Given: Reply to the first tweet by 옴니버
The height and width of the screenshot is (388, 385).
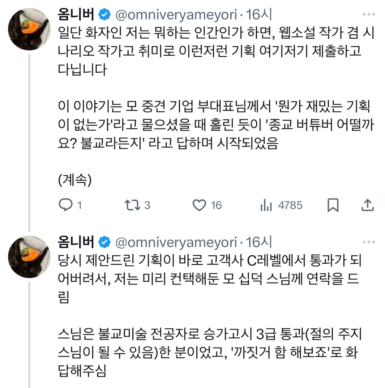Looking at the screenshot, I should [66, 205].
